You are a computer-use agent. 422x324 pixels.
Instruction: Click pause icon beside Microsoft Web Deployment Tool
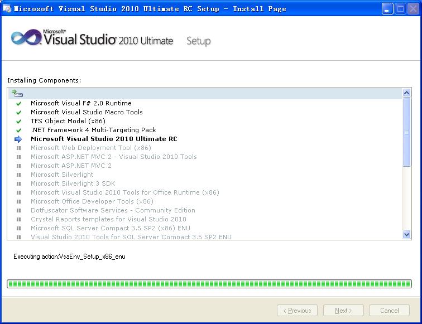(18, 148)
